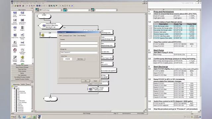
Task: Click the END terminal on the flowchart canvas
Action: pyautogui.click(x=50, y=99)
